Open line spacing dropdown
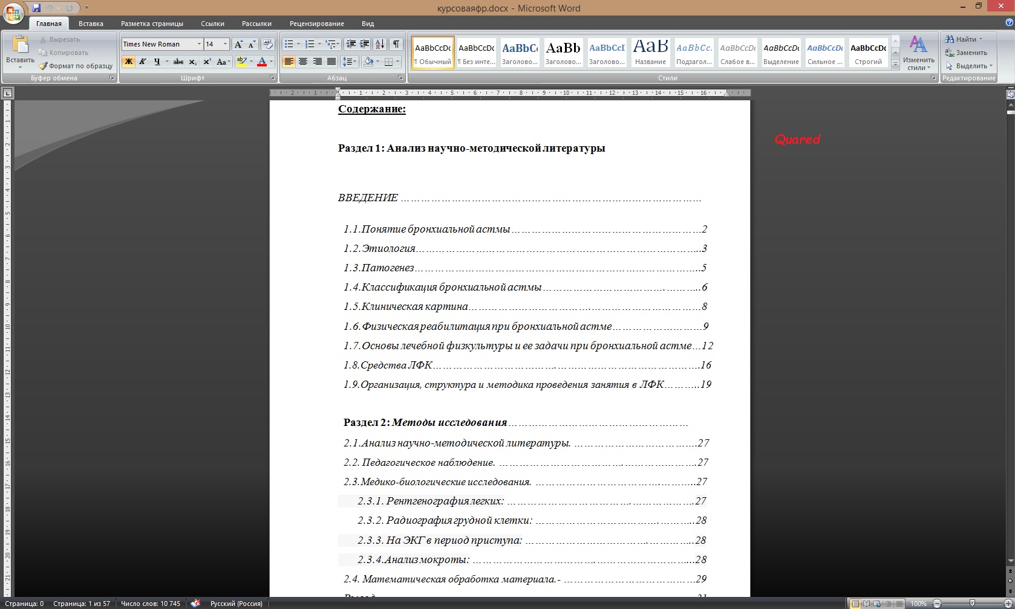Screen dimensions: 1015x609 350,62
